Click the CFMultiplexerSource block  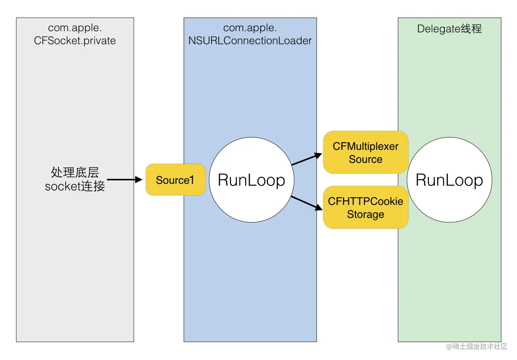[x=365, y=152]
